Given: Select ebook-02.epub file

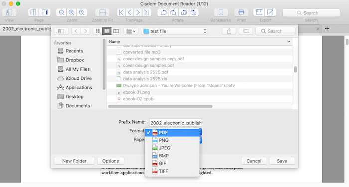Looking at the screenshot, I should point(199,99).
